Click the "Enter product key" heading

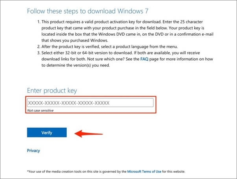point(52,91)
